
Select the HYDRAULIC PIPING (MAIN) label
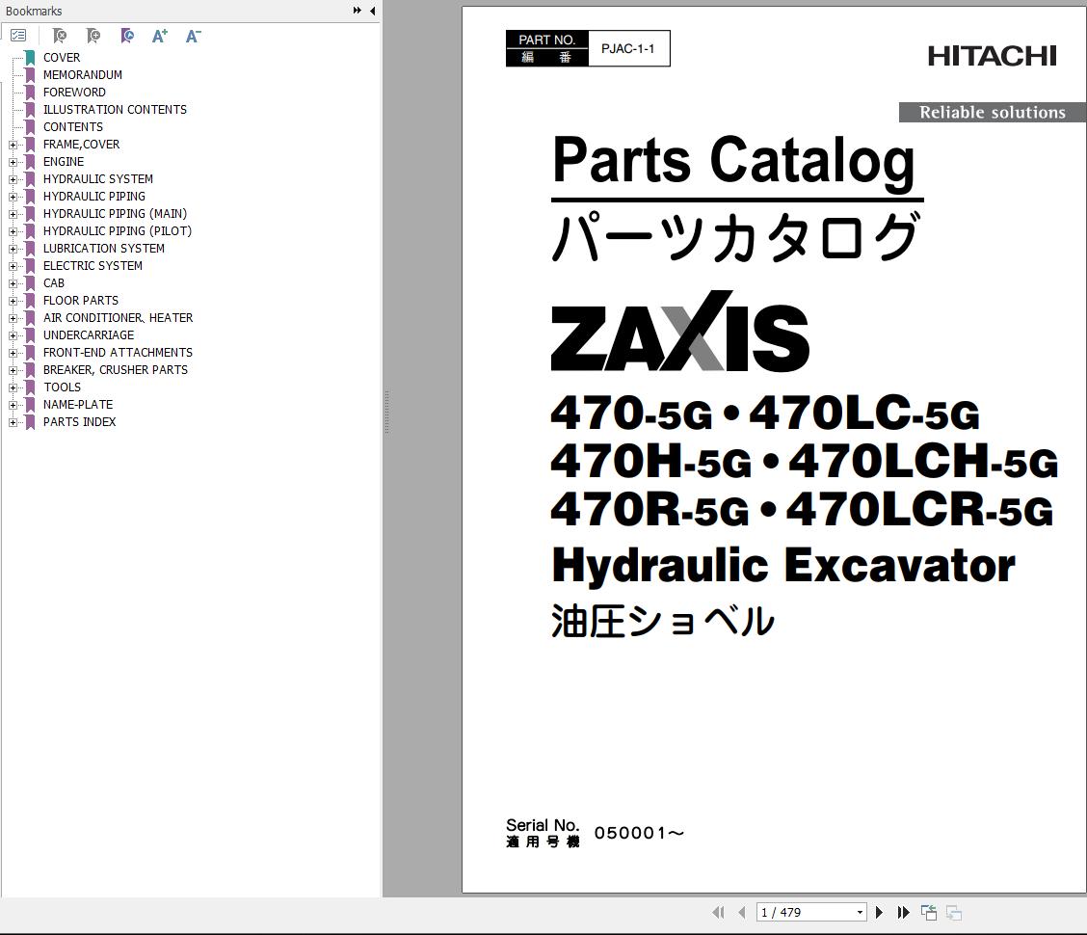point(115,214)
